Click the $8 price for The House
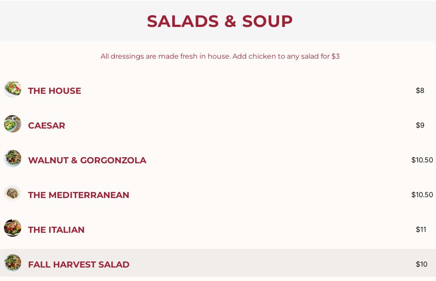 click(x=420, y=90)
